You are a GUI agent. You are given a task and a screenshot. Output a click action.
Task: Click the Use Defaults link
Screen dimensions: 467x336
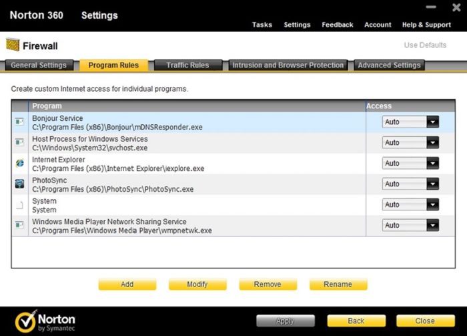tap(425, 45)
